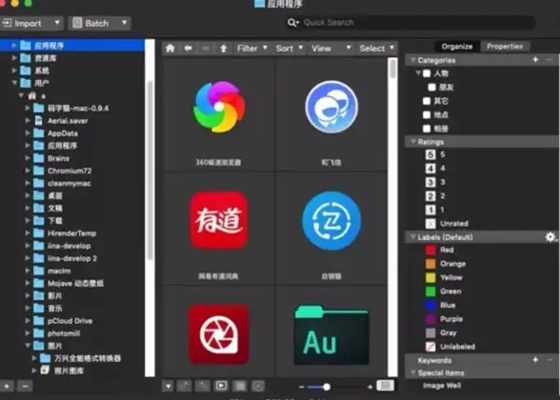Select the cleanmymac folder row
The image size is (560, 400).
[72, 183]
